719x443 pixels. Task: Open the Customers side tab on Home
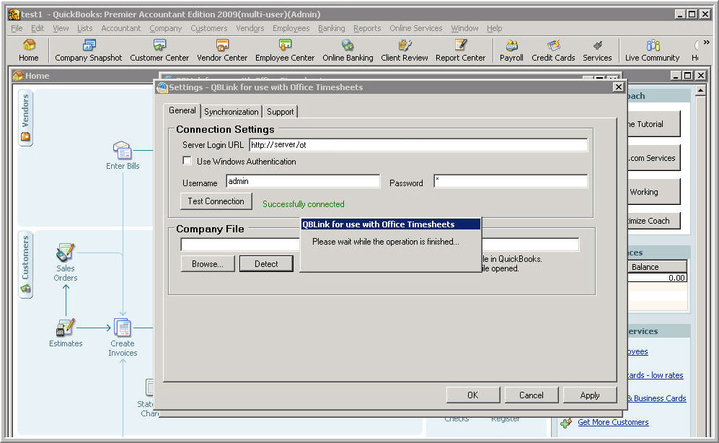click(x=25, y=265)
